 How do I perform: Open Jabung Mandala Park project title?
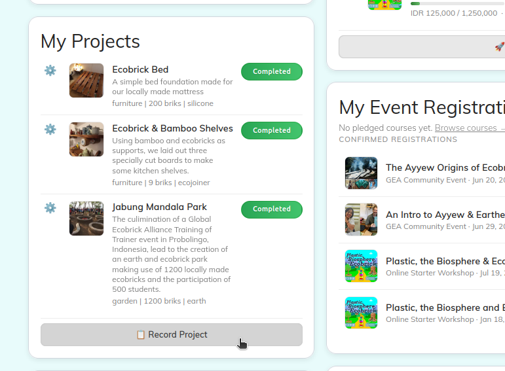[159, 207]
